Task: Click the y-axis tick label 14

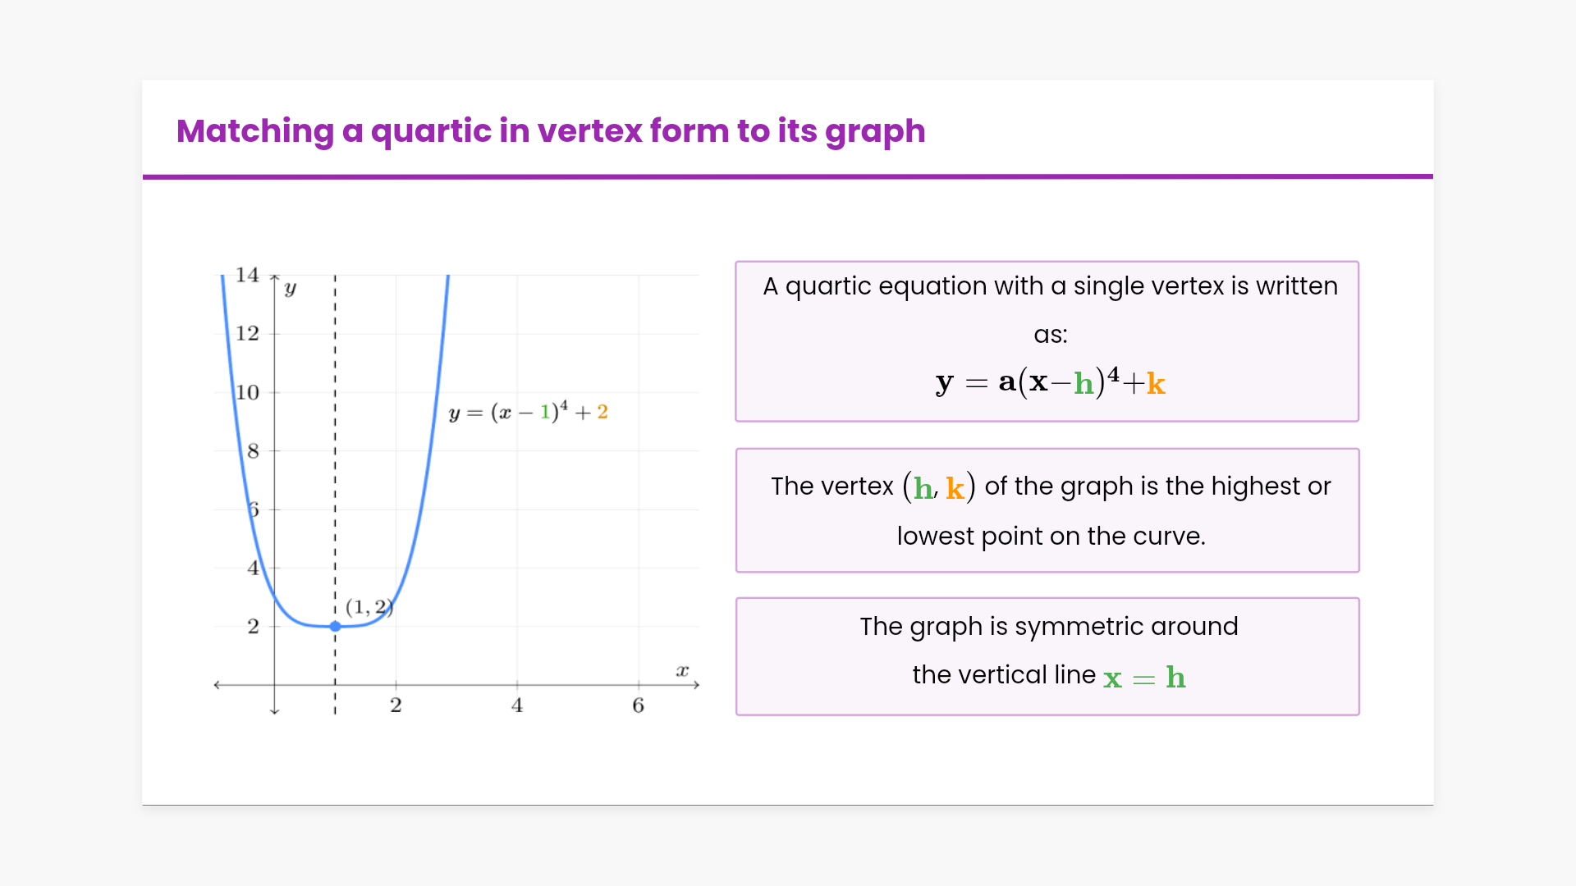Action: pyautogui.click(x=247, y=275)
